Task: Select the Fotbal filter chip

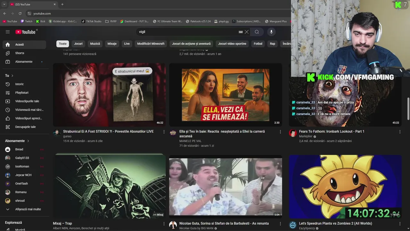Action: pos(258,44)
